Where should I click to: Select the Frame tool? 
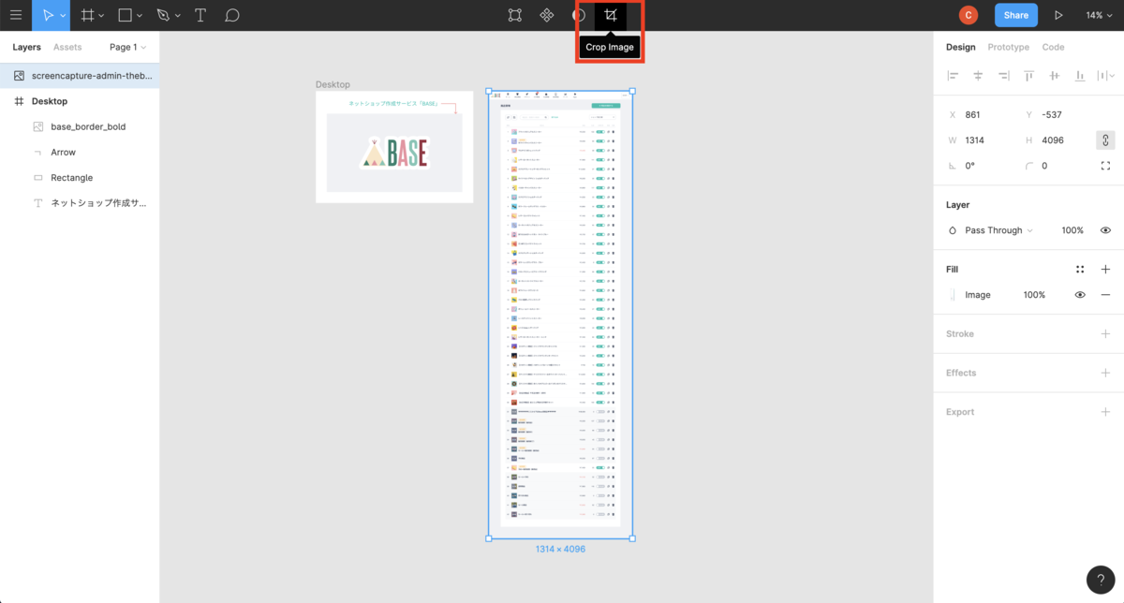(x=87, y=15)
